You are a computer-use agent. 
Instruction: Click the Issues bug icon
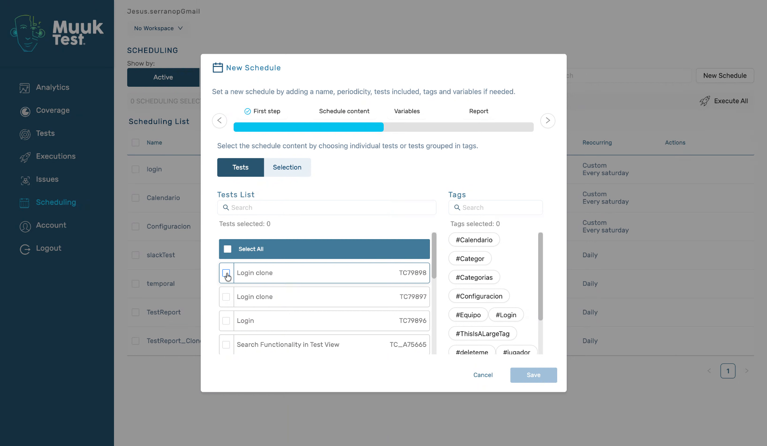tap(25, 180)
